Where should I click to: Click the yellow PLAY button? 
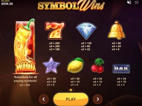pos(71,99)
